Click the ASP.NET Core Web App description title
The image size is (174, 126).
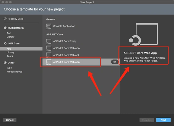(x=140, y=53)
